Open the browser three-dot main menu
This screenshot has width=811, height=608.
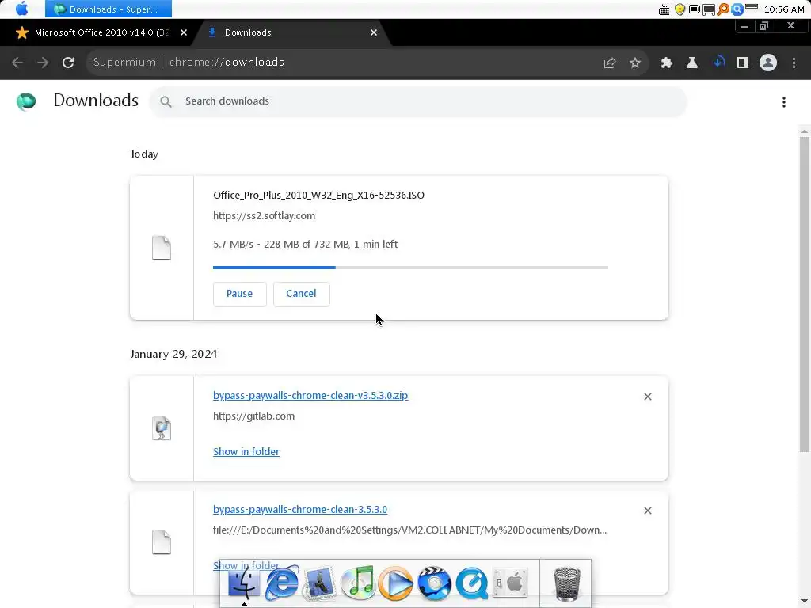794,63
